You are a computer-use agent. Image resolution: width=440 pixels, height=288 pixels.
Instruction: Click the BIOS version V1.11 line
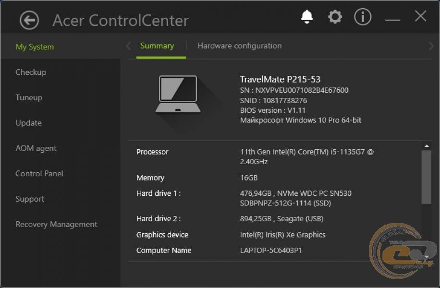click(272, 110)
